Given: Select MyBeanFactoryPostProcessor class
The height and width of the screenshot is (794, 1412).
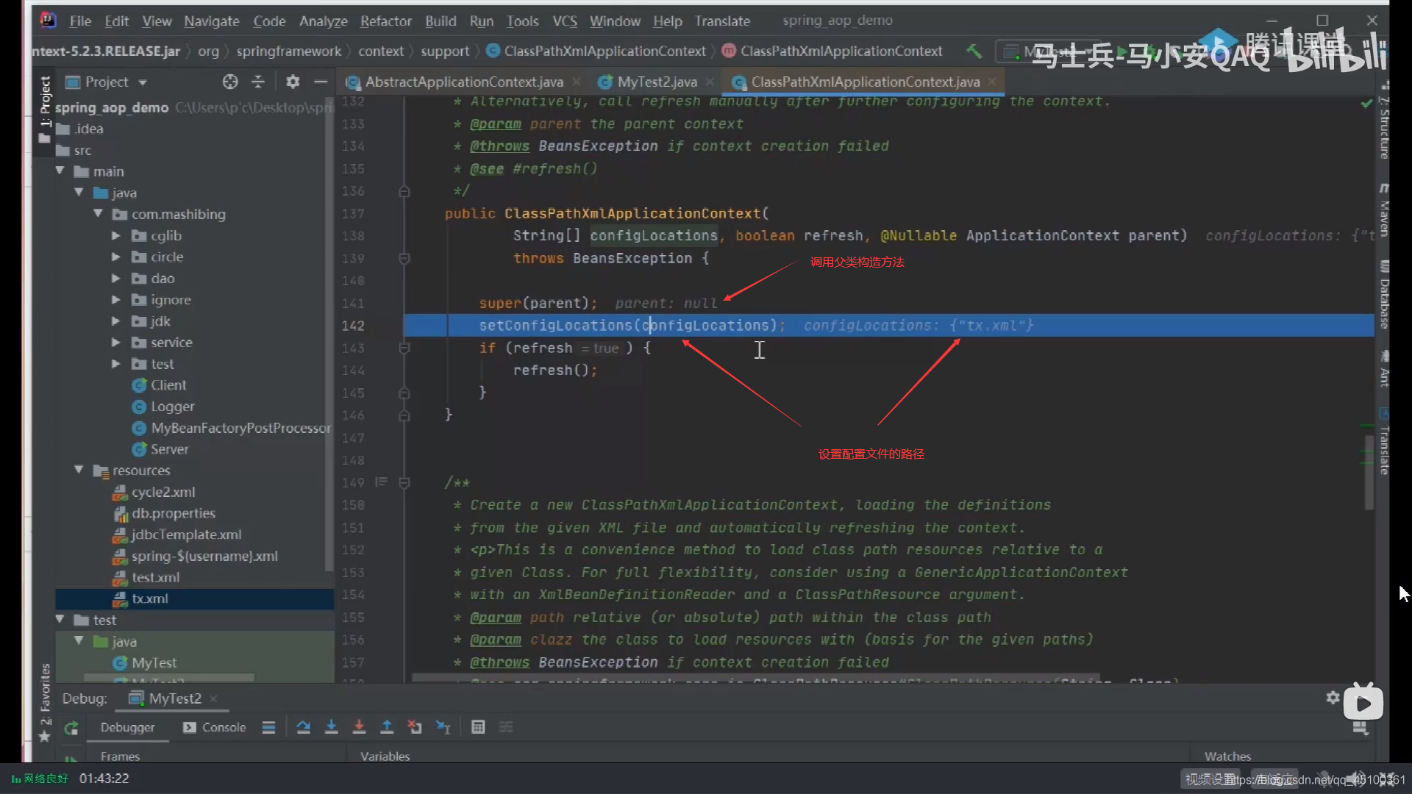Looking at the screenshot, I should pos(240,428).
